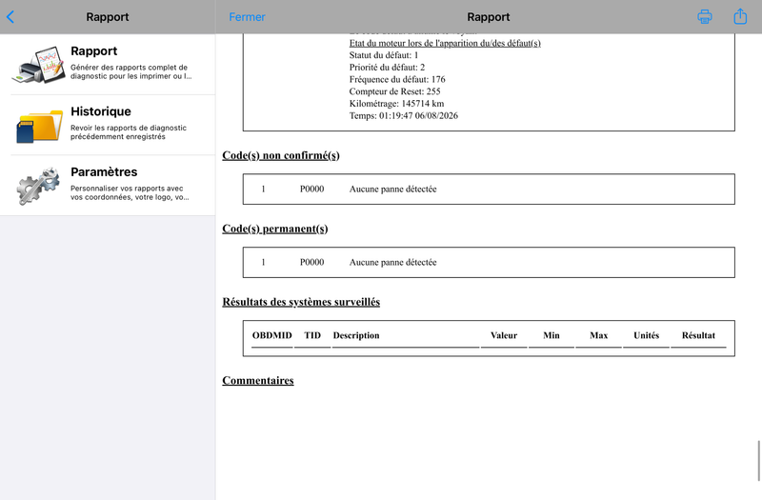Screen dimensions: 762x500
Task: Close the report with Fermer
Action: pos(247,17)
